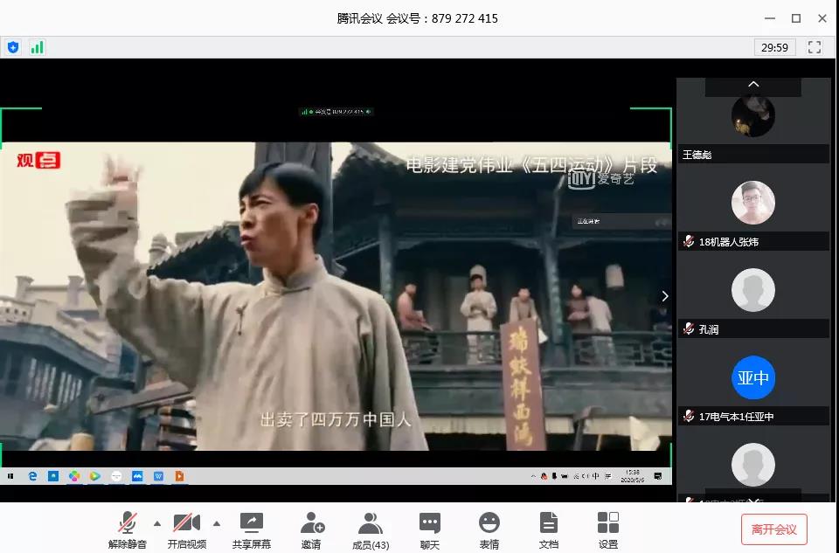The width and height of the screenshot is (839, 553).
Task: Click the muted mic icon beside 17电气本1任亚中
Action: 689,416
